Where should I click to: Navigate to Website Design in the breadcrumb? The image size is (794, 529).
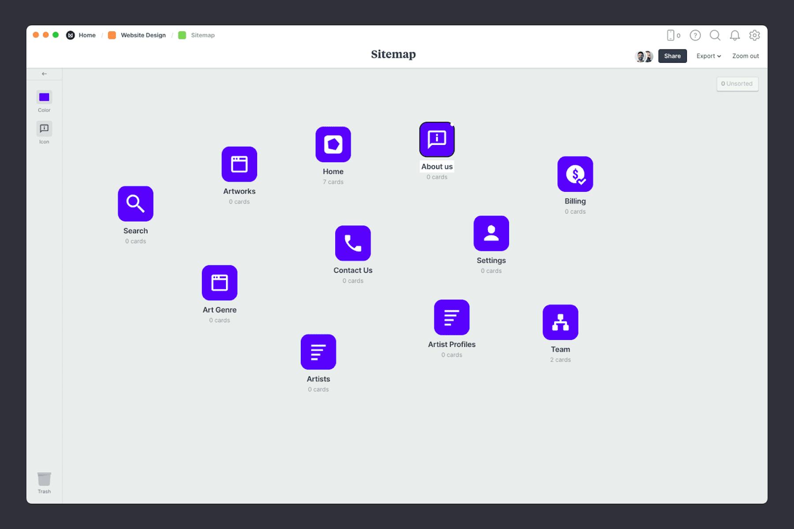click(x=143, y=35)
